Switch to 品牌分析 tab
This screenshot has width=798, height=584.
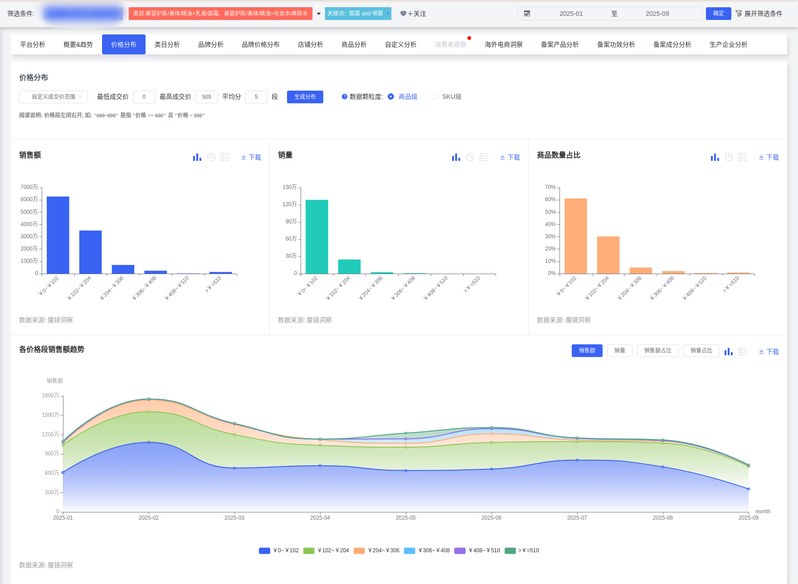click(210, 44)
